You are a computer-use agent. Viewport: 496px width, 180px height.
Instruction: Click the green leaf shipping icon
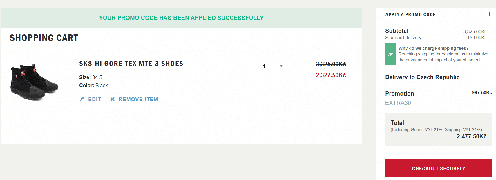[x=390, y=54]
